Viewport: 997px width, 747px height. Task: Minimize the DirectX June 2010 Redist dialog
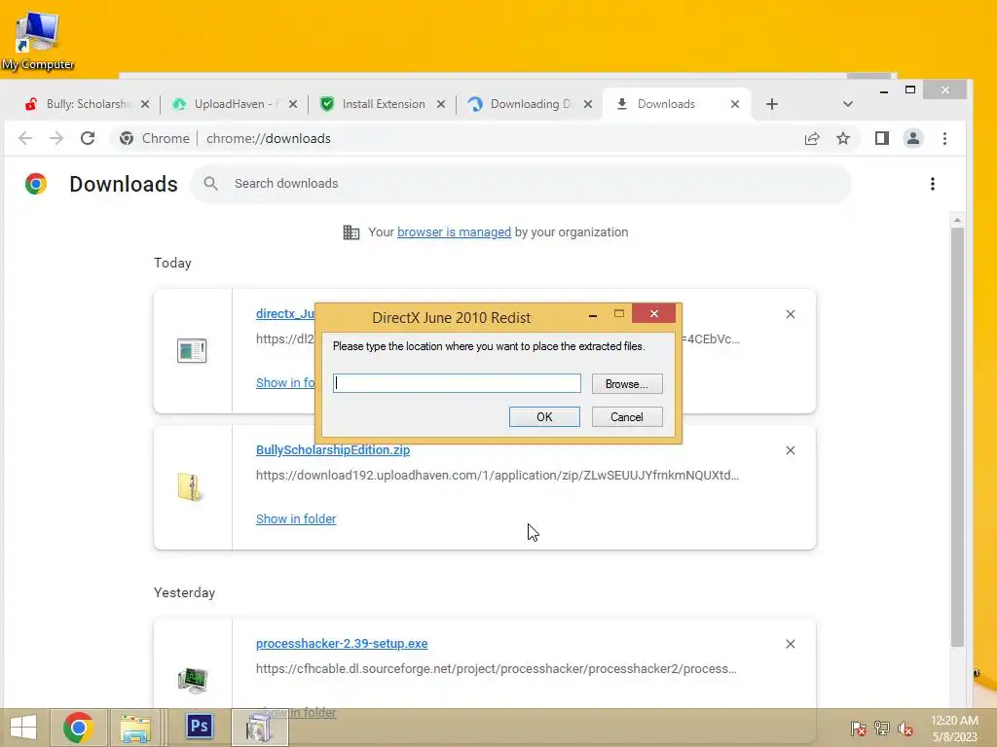point(593,314)
